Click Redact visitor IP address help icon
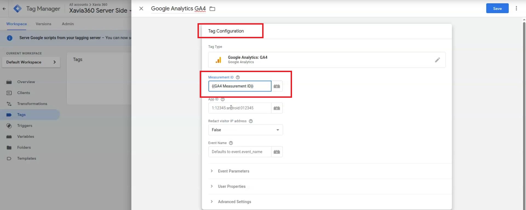The image size is (526, 210). point(251,121)
